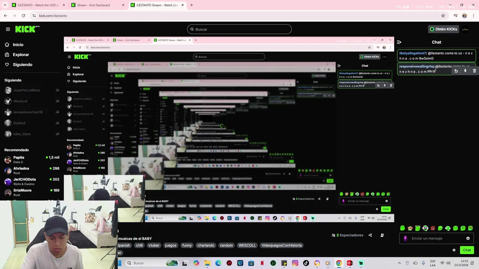Switch to the ILESTANTO VOD tab
The width and height of the screenshot is (479, 269).
(x=38, y=5)
